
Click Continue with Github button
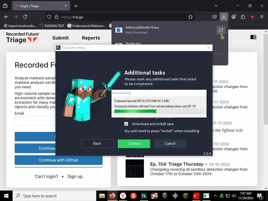(x=59, y=160)
